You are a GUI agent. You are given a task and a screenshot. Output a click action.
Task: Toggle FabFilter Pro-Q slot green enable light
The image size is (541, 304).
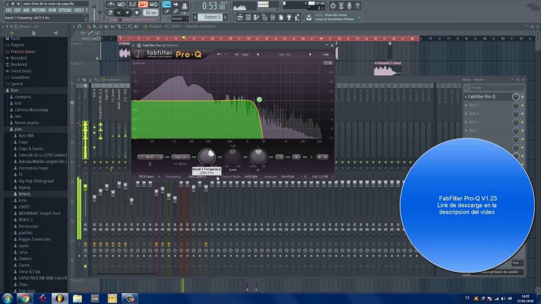[x=523, y=97]
